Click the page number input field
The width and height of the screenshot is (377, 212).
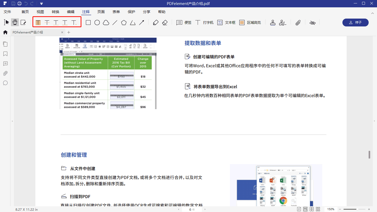tap(192, 209)
